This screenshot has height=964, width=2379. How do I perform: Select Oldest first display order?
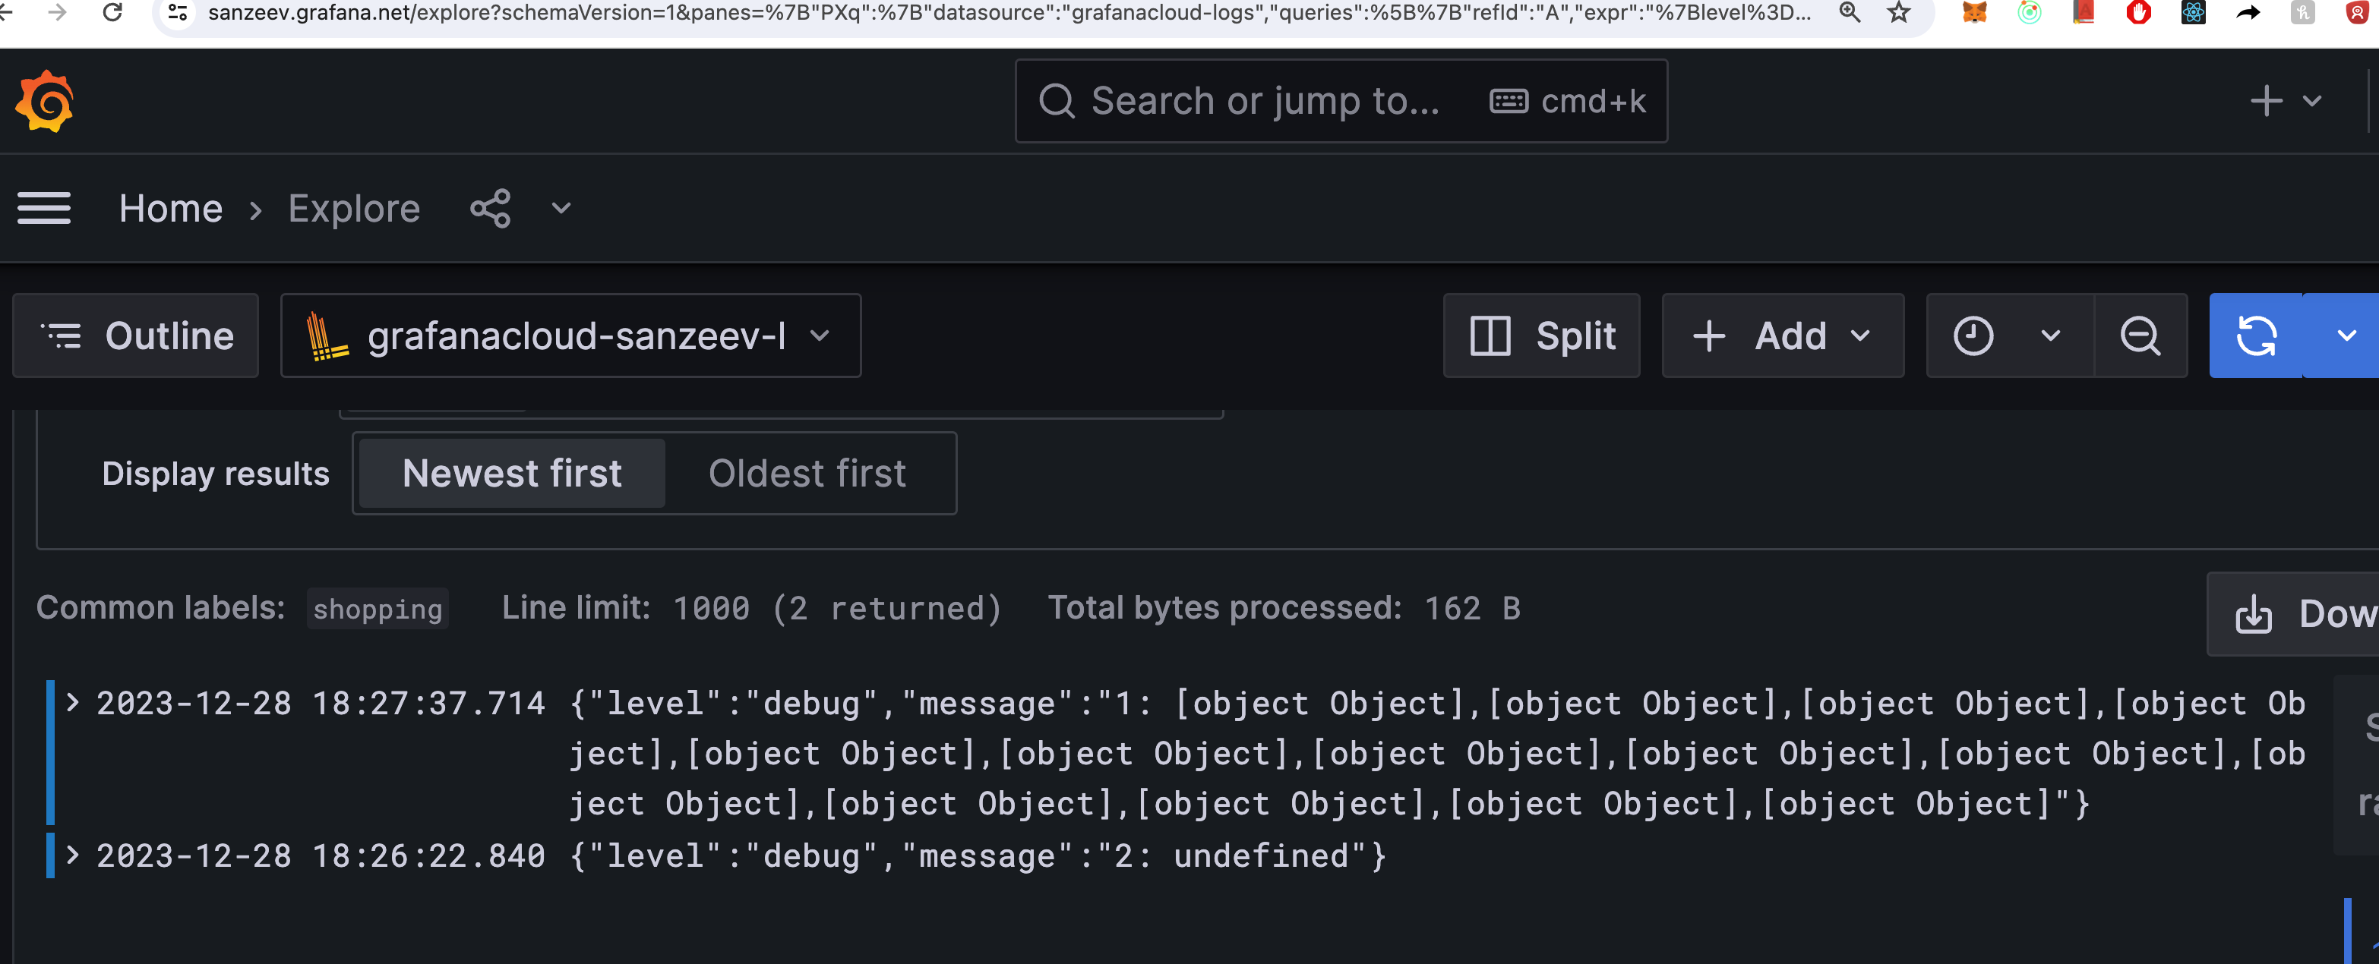(x=807, y=473)
